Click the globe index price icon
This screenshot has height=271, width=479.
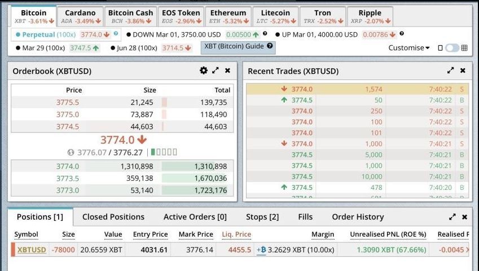(71, 152)
